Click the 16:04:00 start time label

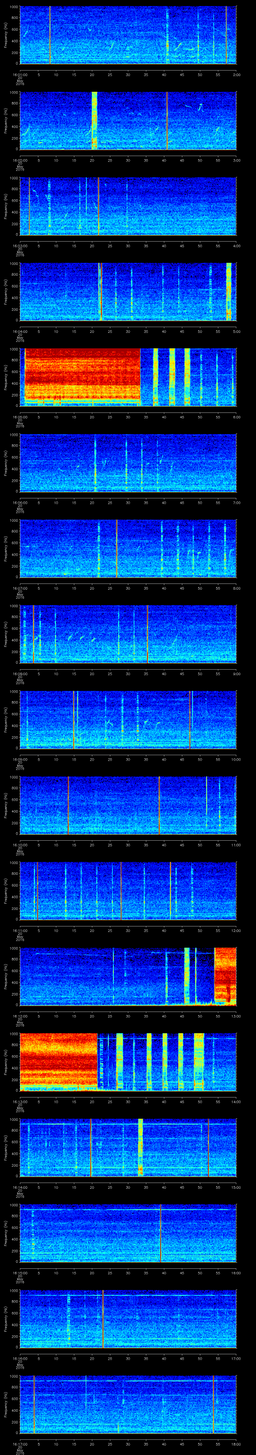point(20,332)
